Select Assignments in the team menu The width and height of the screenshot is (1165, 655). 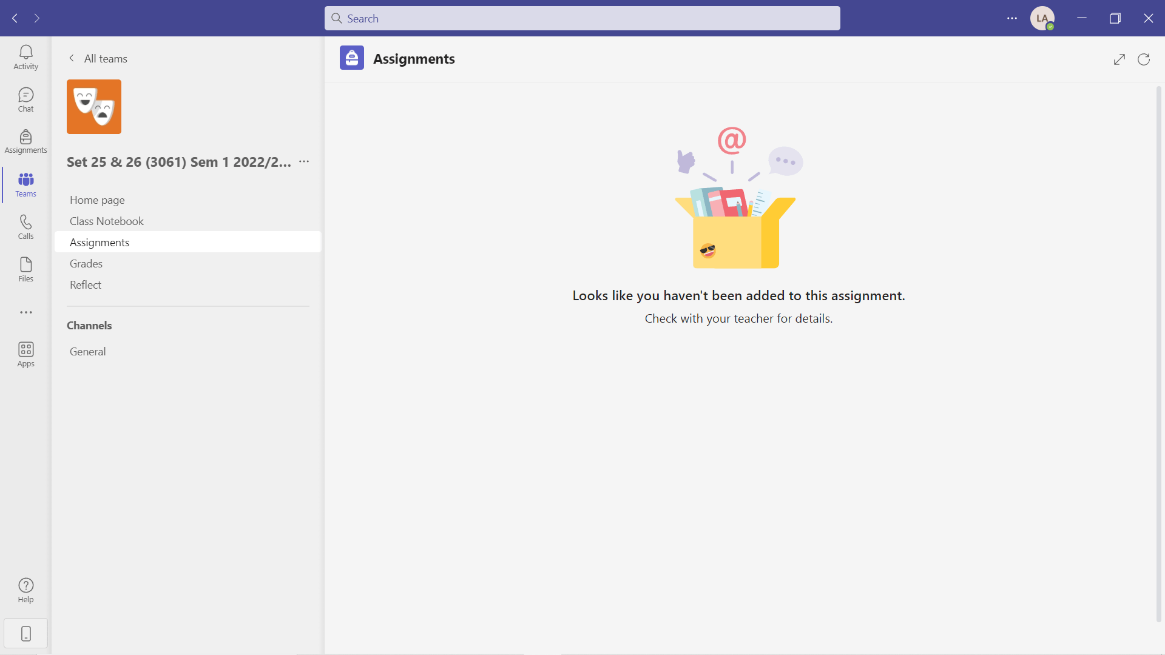pos(188,242)
